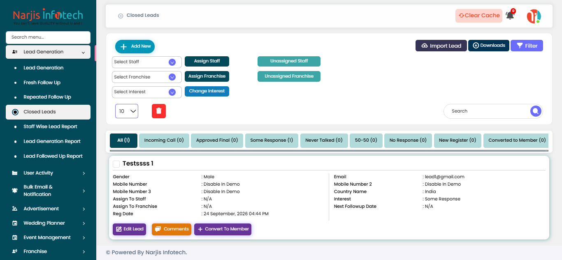Open the Select Staff dropdown
562x260 pixels.
pyautogui.click(x=147, y=62)
